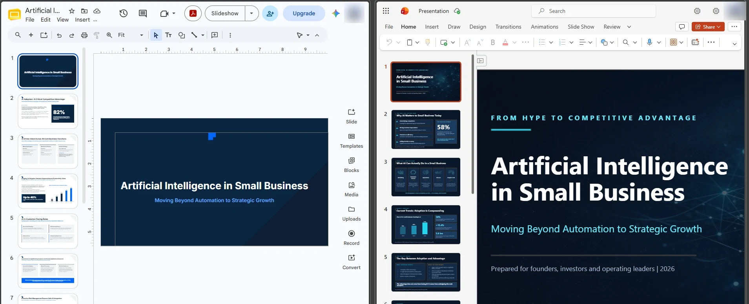Screen dimensions: 749x304
Task: Add new slide with plus icon
Action: pyautogui.click(x=31, y=35)
